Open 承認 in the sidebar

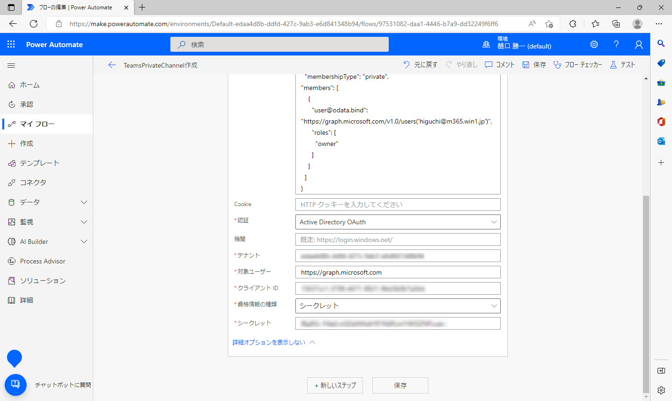[47, 104]
